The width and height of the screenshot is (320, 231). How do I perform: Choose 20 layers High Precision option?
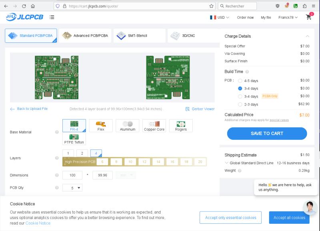coord(200,162)
